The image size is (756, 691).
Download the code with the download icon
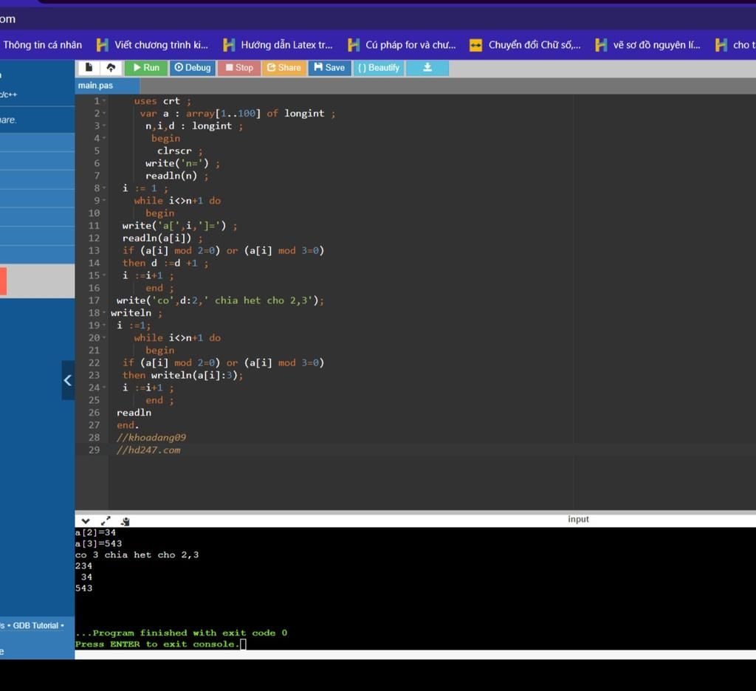[427, 67]
